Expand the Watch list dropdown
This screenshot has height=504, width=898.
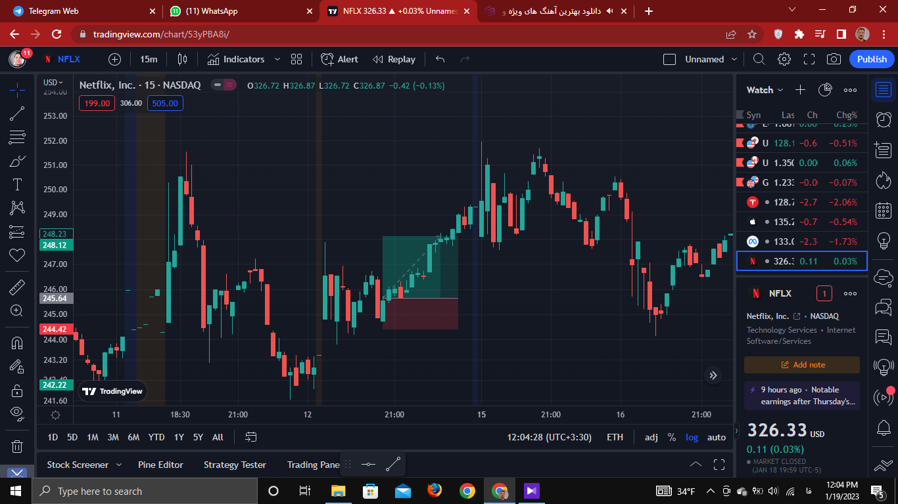click(765, 90)
